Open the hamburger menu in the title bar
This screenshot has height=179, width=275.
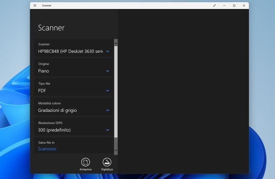pyautogui.click(x=35, y=5)
